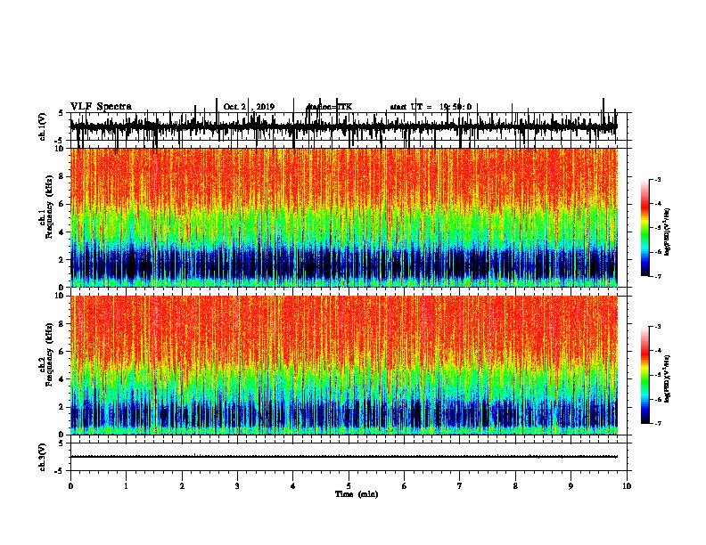Viewport: 706px width, 545px height.
Task: Click inside the ch.1 spectrogram panel
Action: [x=343, y=217]
